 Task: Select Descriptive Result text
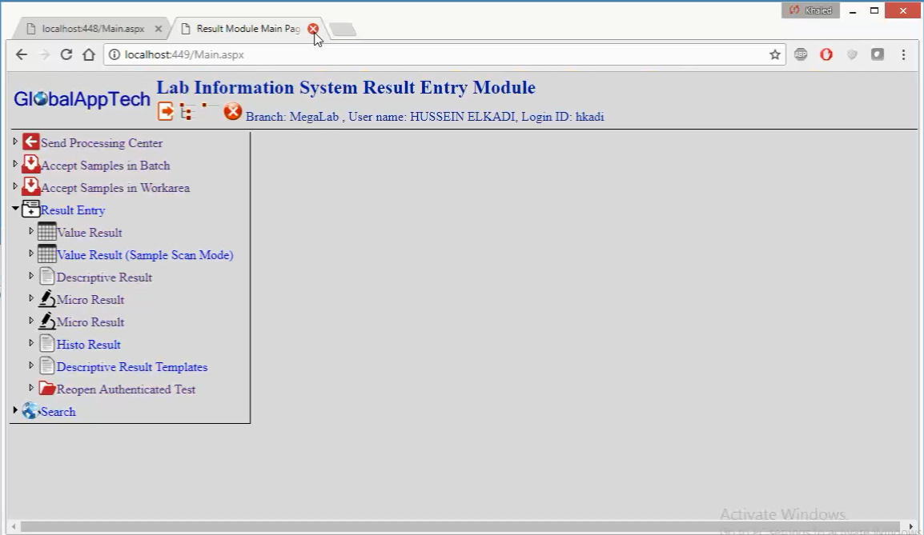104,277
